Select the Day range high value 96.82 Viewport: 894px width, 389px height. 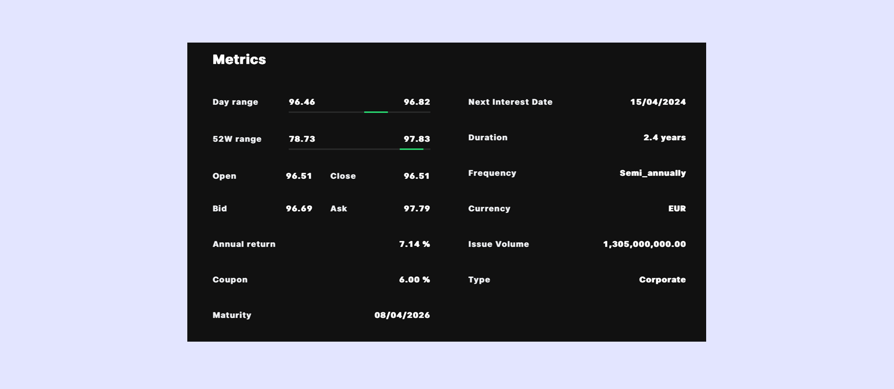click(x=417, y=102)
